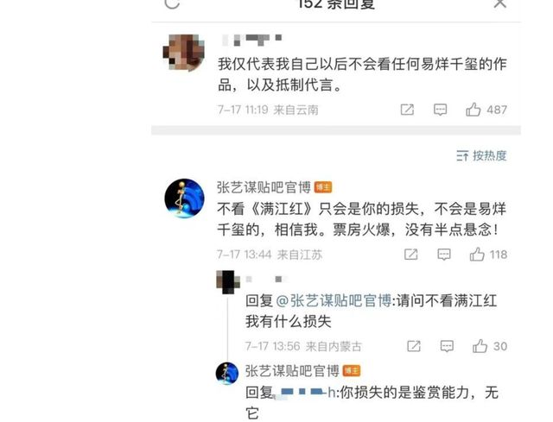Viewport: 553px width, 422px height.
Task: Open 张艺谋贴吧官博 profile from first username
Action: [x=264, y=187]
